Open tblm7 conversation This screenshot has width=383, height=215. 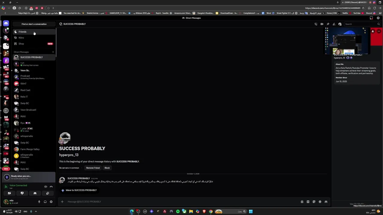34,84
